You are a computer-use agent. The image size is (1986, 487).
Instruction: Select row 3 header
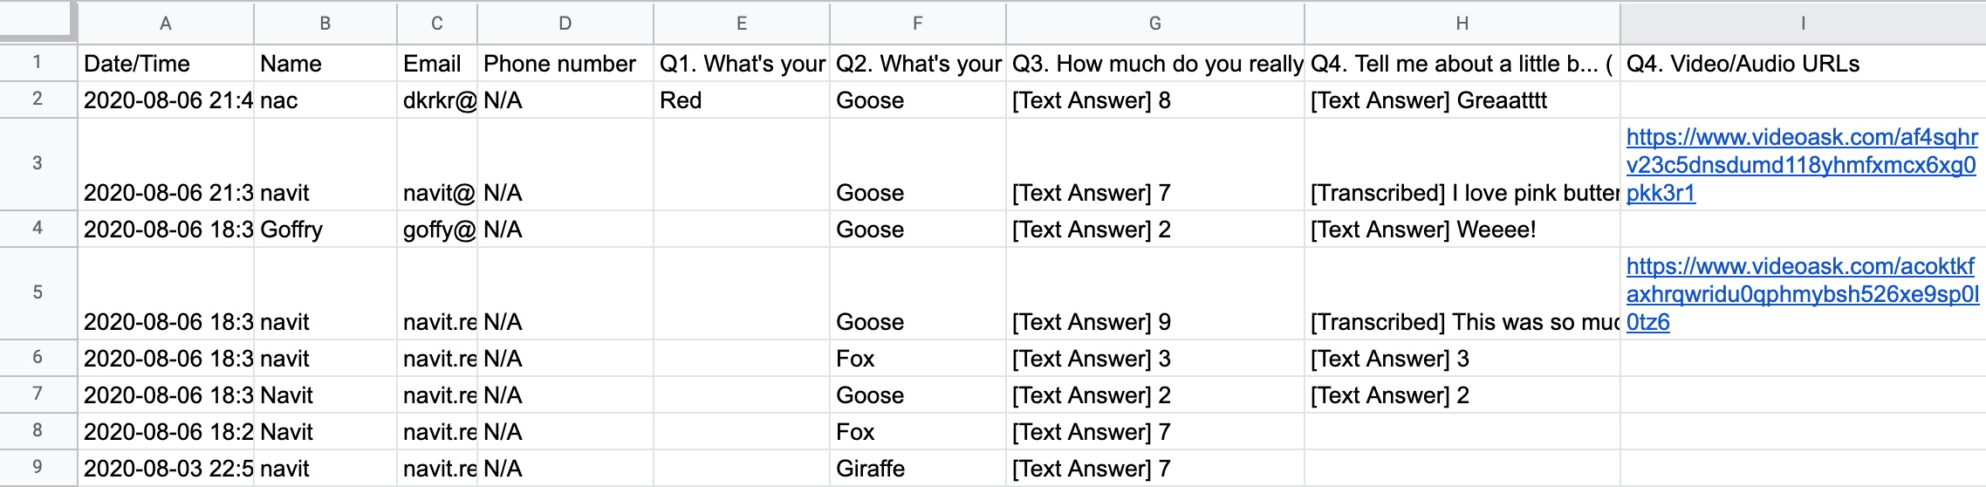38,163
